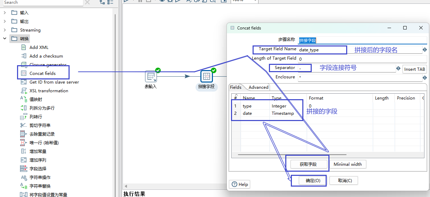Select the Add a checksum step icon

point(24,56)
